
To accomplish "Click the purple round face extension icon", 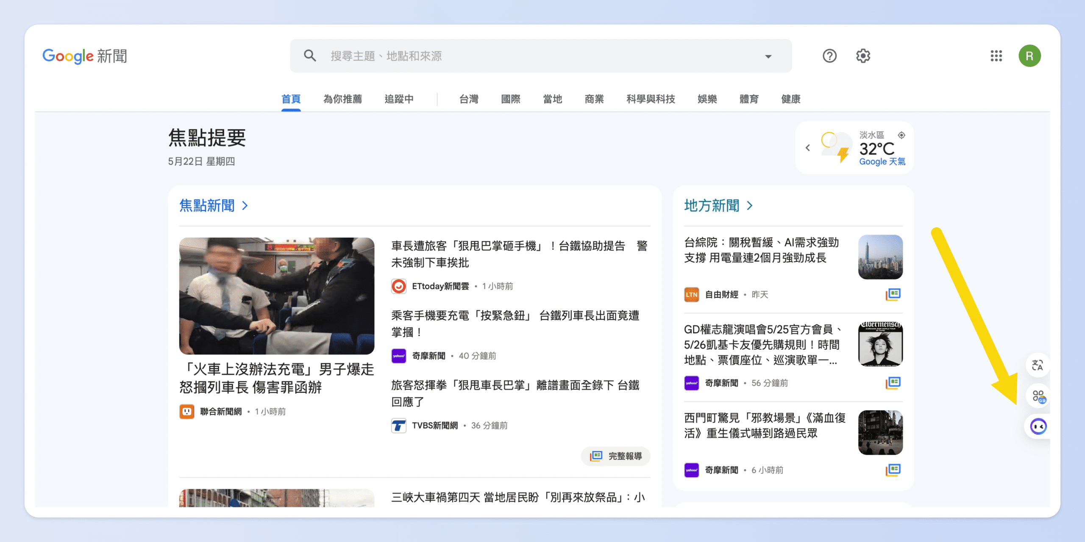I will pos(1038,426).
